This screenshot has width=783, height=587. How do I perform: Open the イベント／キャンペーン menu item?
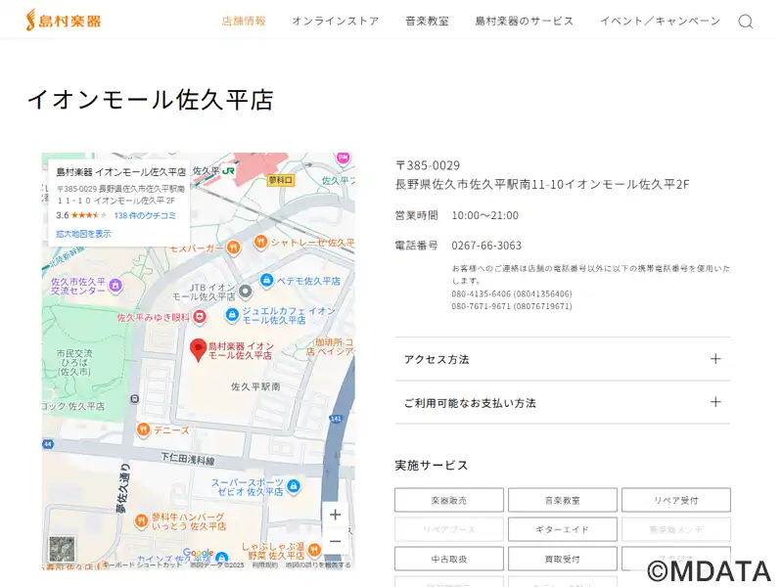(x=660, y=21)
